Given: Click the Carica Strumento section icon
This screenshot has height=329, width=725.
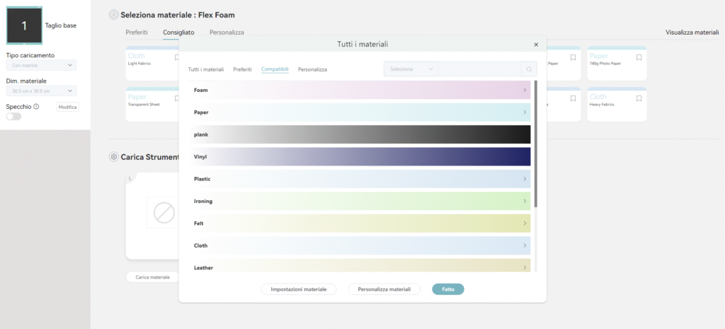Looking at the screenshot, I should click(113, 156).
